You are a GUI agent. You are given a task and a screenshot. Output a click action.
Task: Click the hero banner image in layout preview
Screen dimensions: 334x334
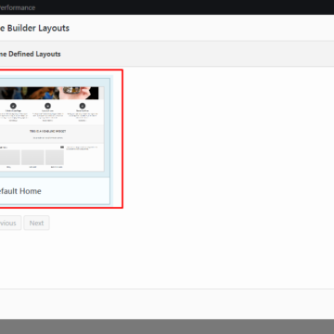pos(49,93)
